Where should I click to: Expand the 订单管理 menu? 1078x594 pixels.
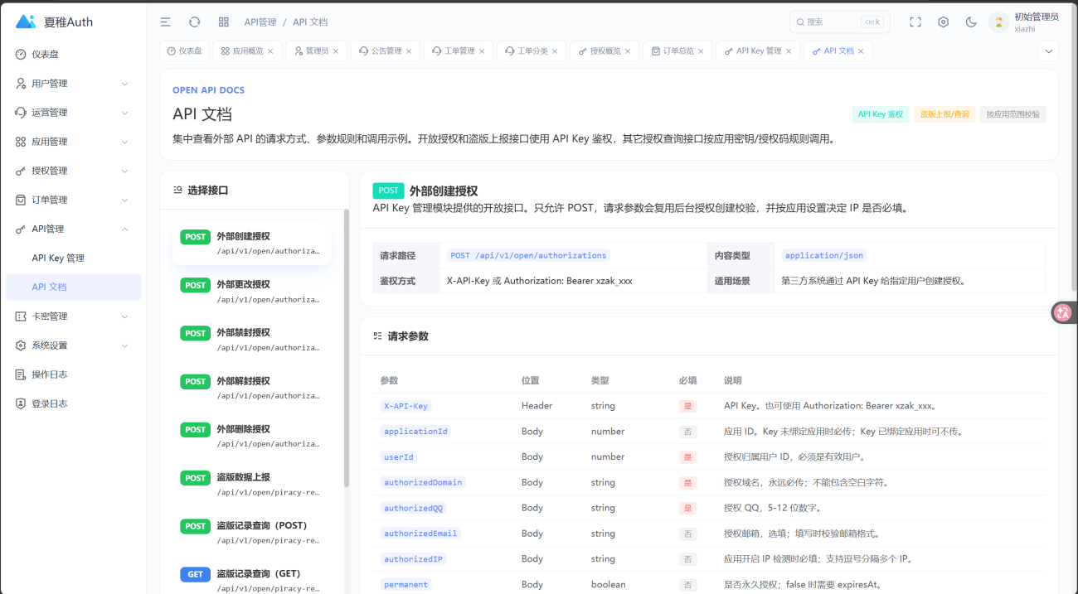73,200
